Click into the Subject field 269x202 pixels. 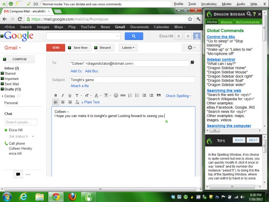132,80
